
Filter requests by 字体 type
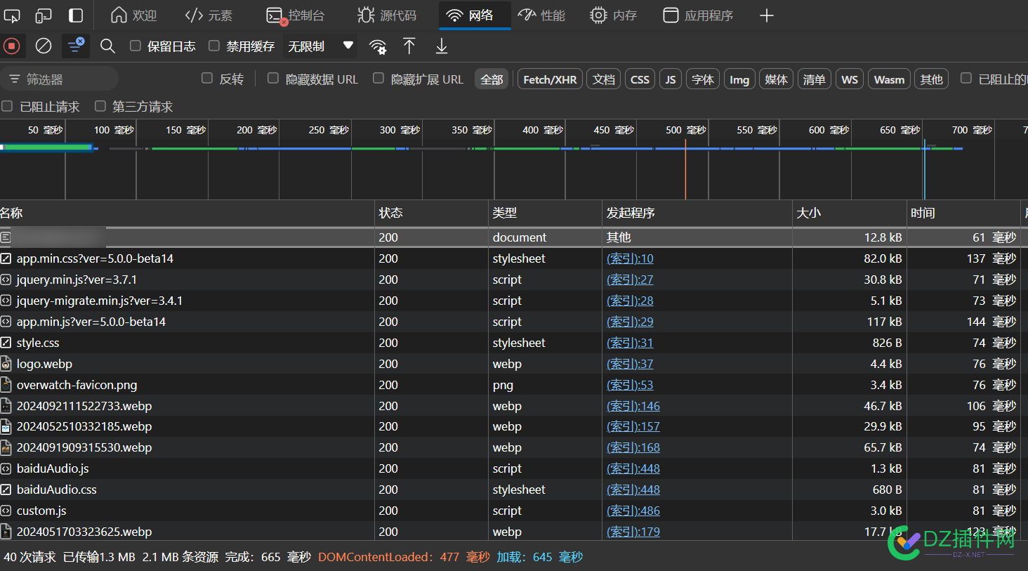(x=703, y=79)
